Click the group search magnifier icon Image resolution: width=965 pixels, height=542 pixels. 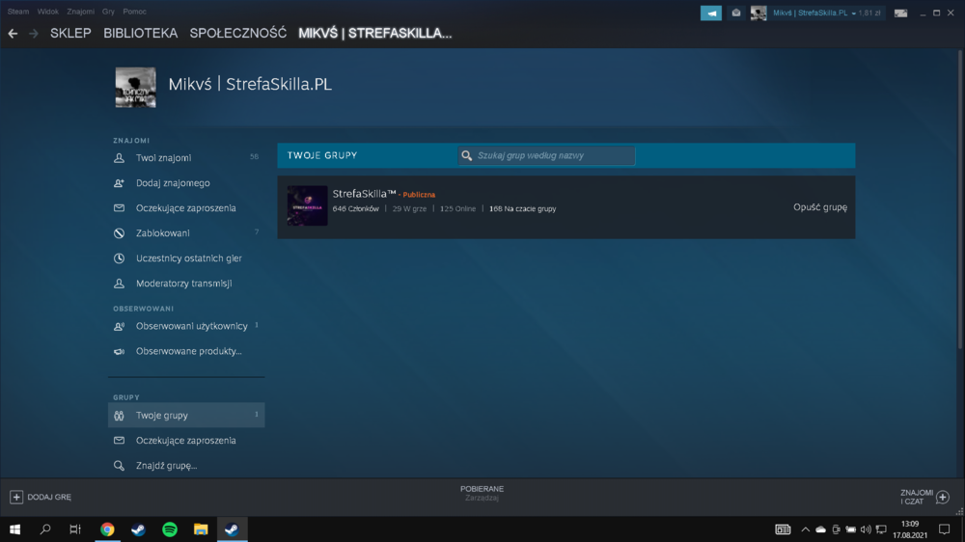(x=467, y=155)
